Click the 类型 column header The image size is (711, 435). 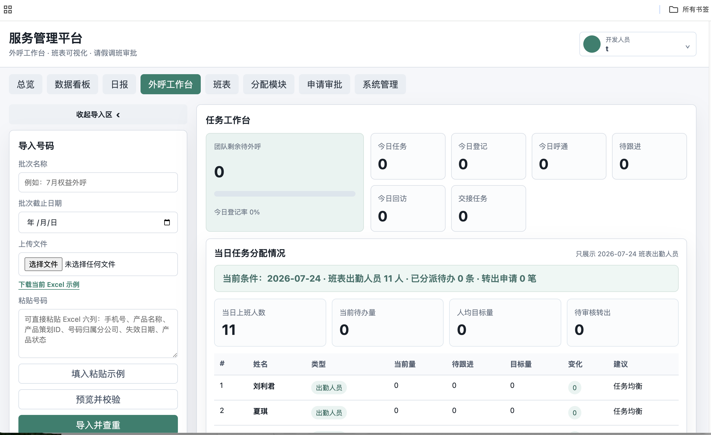coord(318,364)
